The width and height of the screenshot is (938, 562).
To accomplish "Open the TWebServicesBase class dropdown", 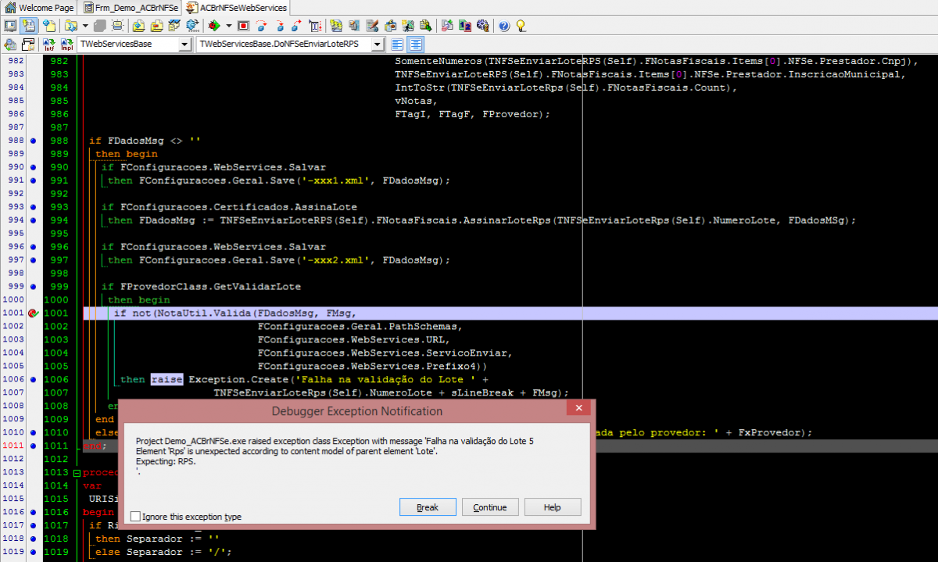I will [x=184, y=45].
